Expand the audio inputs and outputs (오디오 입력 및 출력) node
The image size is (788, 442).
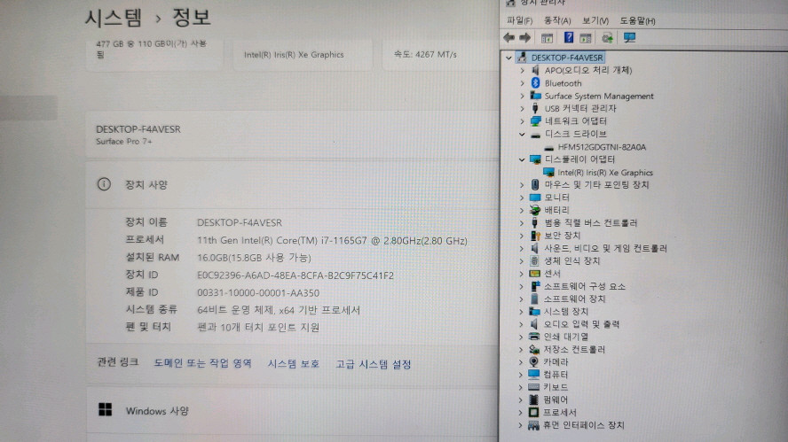[521, 323]
